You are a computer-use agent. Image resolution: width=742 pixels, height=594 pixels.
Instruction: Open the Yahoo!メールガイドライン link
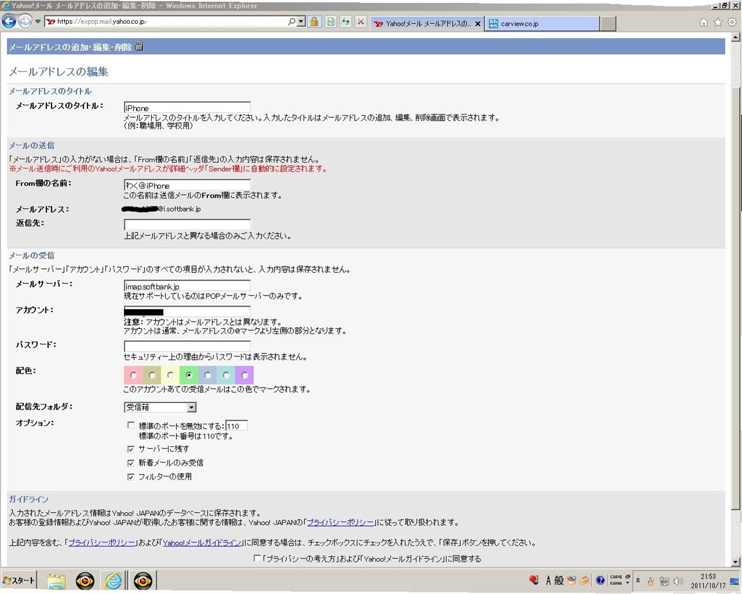coord(202,543)
